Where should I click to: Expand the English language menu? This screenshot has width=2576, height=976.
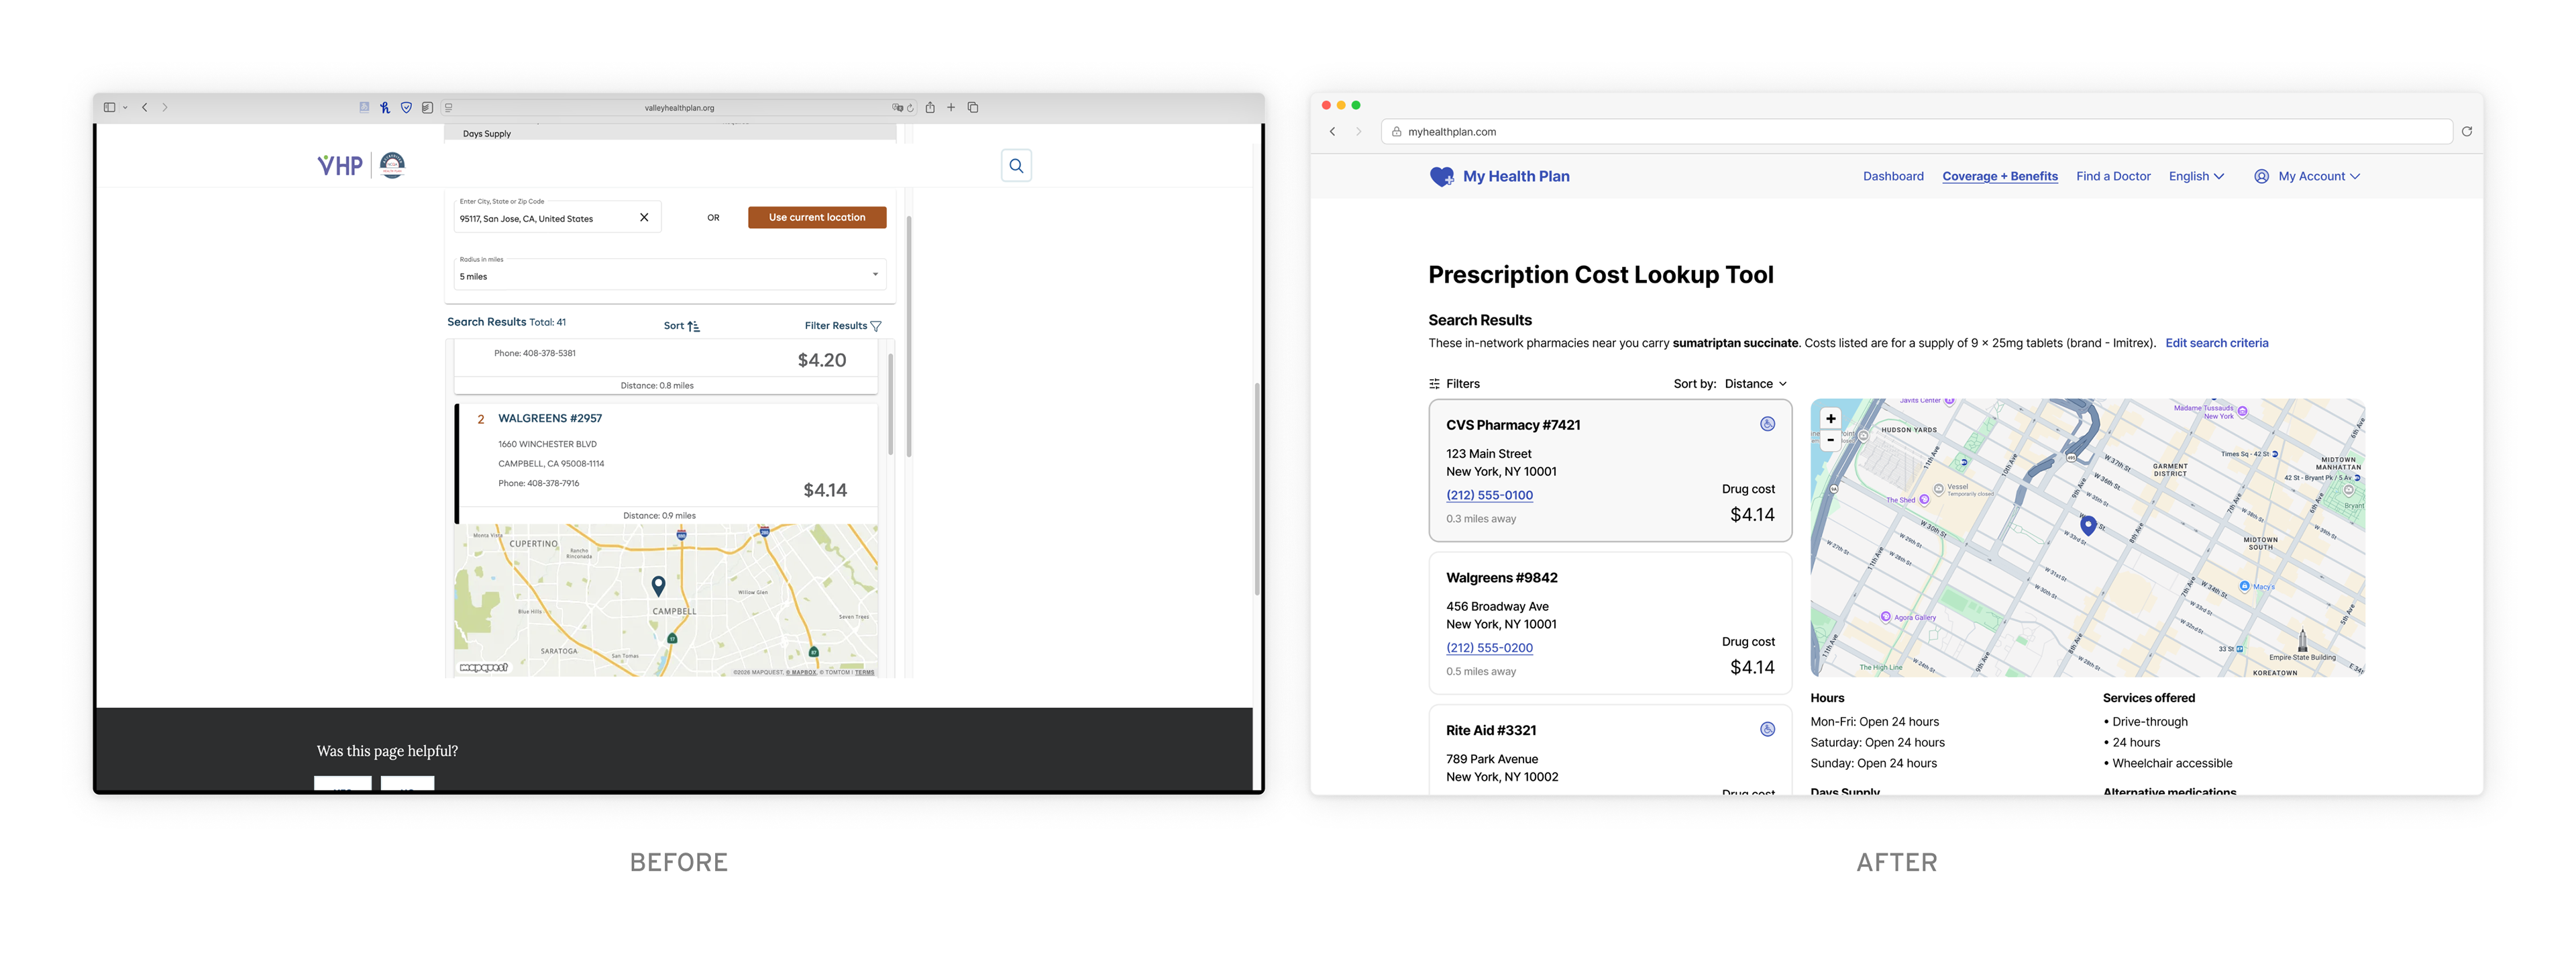coord(2195,176)
